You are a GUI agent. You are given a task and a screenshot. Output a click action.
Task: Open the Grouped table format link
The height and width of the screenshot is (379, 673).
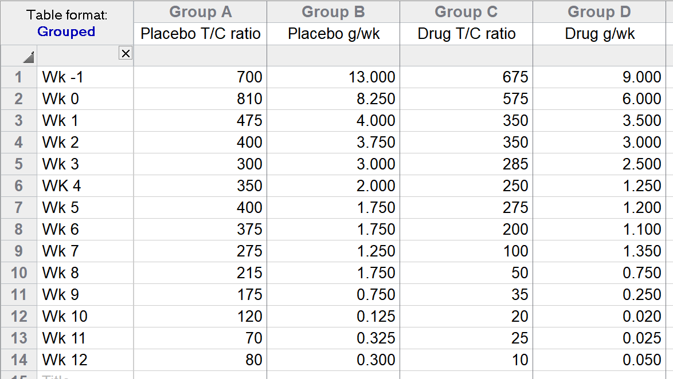(x=66, y=32)
